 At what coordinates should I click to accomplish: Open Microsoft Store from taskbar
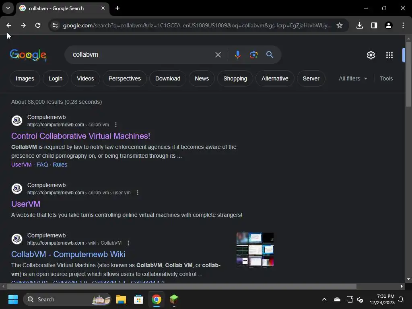click(x=138, y=299)
